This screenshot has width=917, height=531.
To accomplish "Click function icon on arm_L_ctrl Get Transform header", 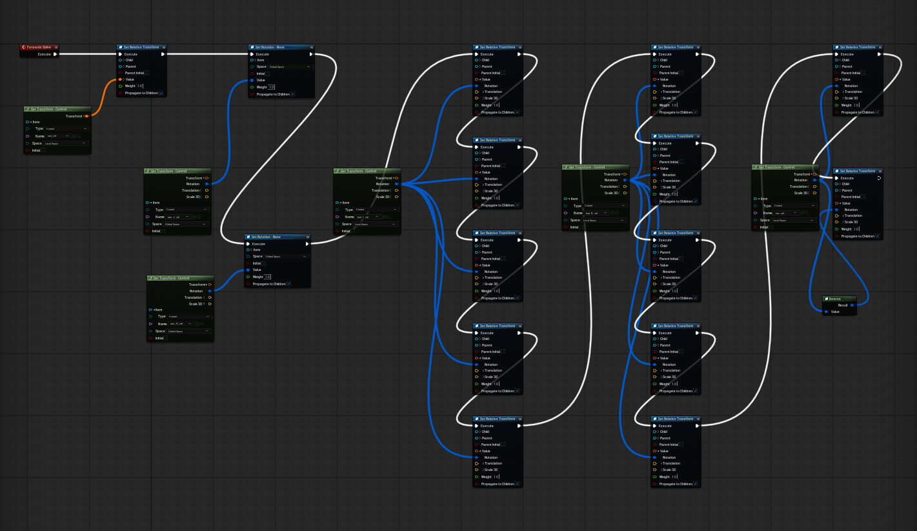I will click(147, 171).
